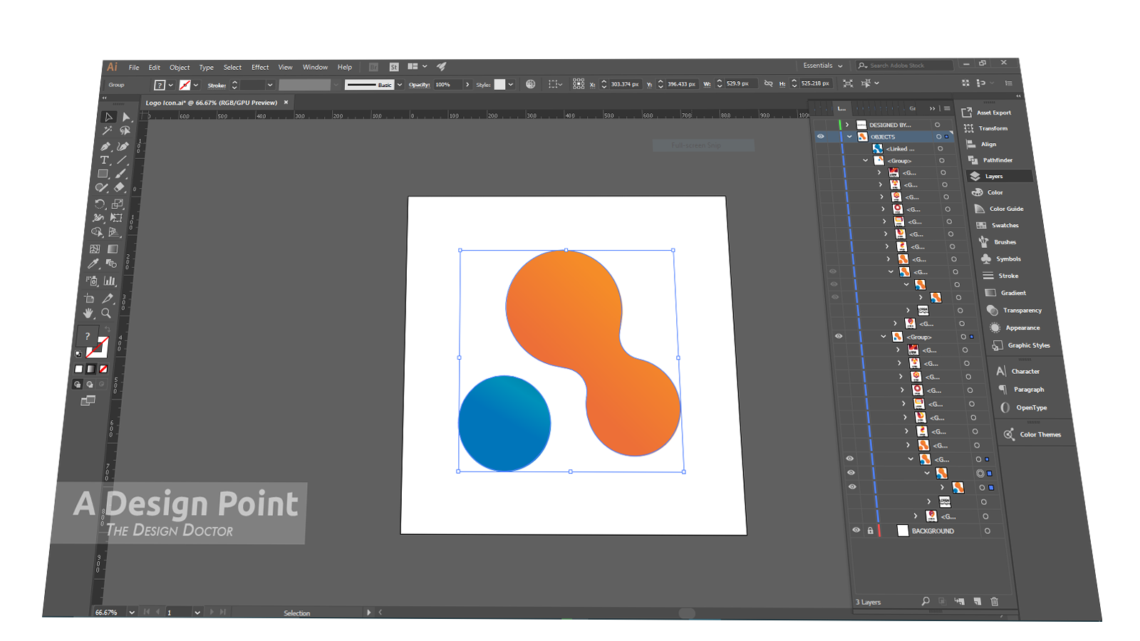Open the Brushes panel
This screenshot has width=1140, height=641.
tap(997, 242)
